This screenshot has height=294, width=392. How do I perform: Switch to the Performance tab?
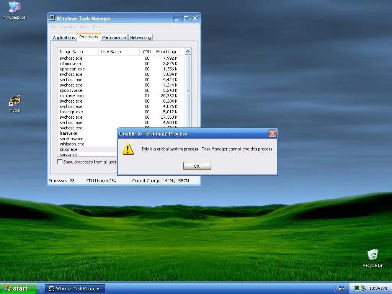point(114,38)
